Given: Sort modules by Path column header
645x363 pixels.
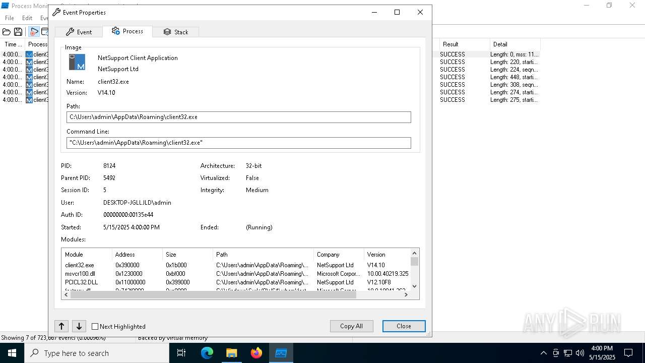Looking at the screenshot, I should (263, 255).
